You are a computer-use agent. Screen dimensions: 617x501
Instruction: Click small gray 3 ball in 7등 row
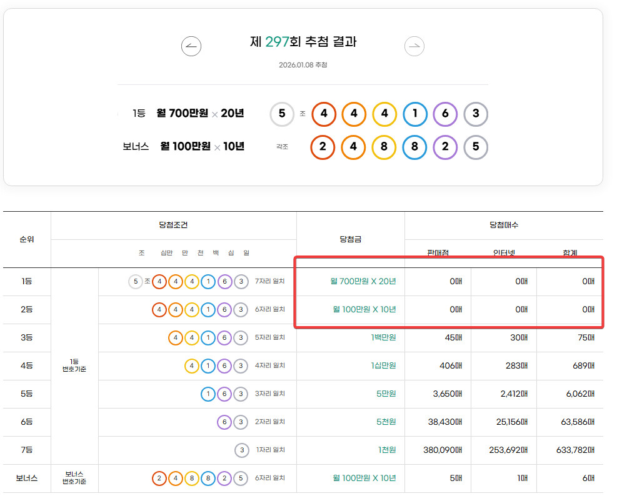click(241, 450)
